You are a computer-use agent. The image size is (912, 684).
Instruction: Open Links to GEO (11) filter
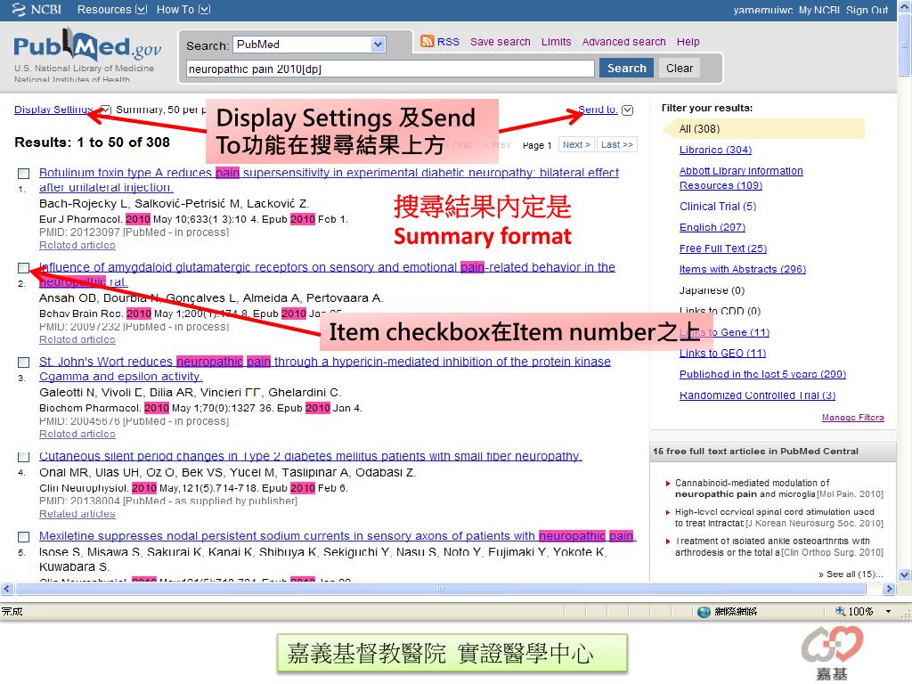coord(722,353)
